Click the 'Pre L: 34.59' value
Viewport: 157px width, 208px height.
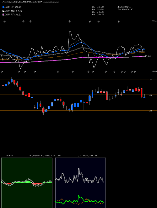point(98,12)
